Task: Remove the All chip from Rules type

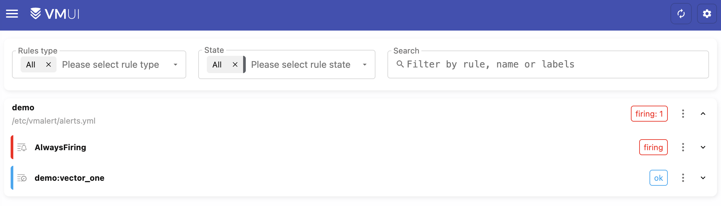Action: click(x=48, y=64)
